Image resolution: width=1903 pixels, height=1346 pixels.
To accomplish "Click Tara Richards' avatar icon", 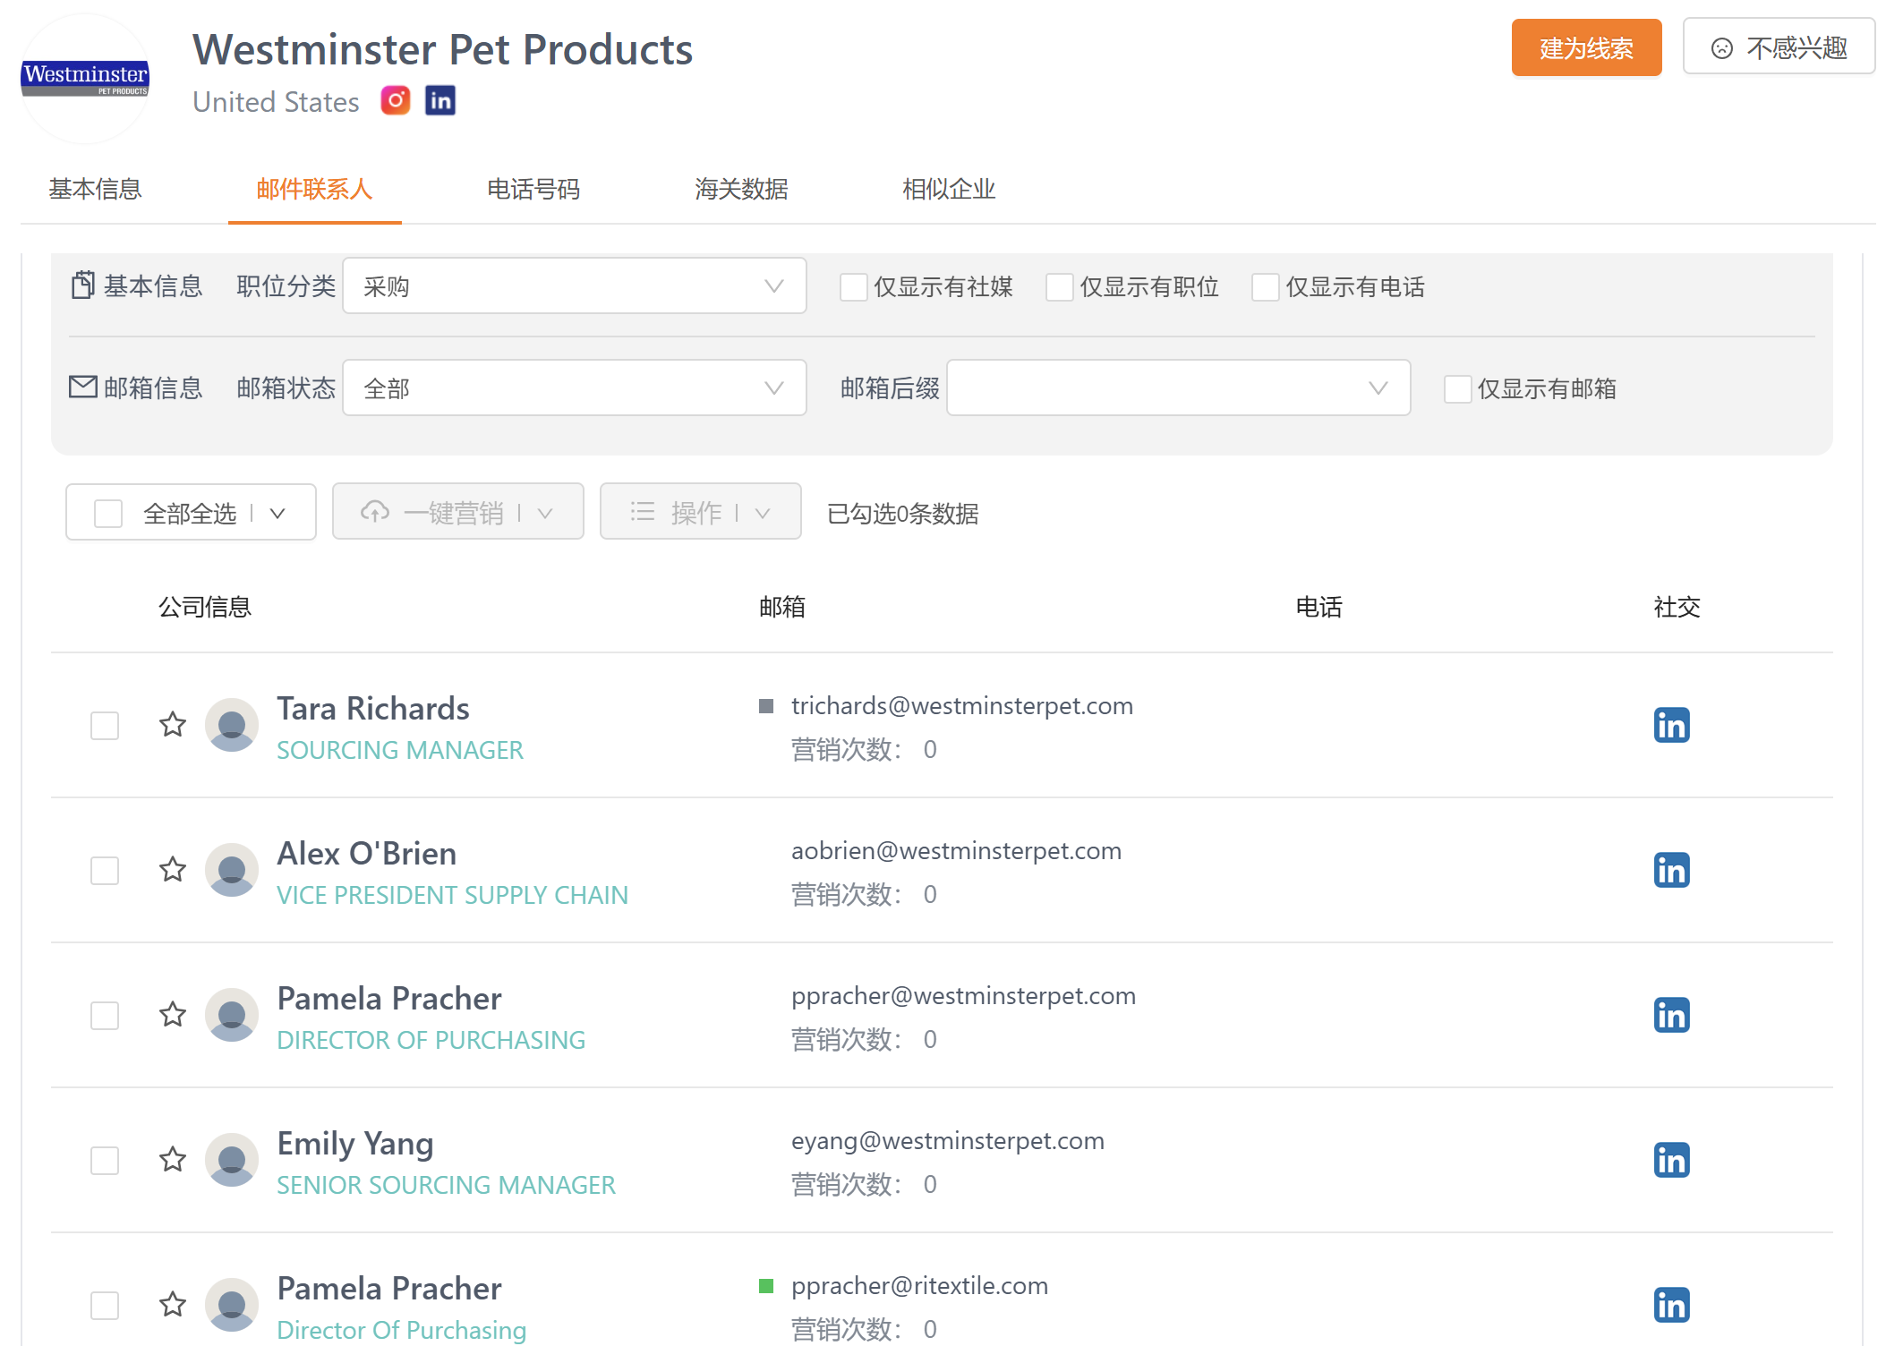I will pos(232,725).
